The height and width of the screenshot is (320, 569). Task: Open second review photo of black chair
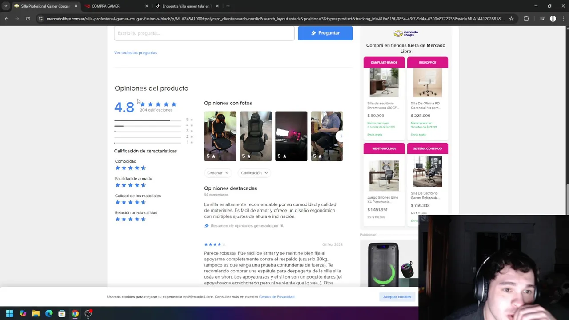coord(256,136)
